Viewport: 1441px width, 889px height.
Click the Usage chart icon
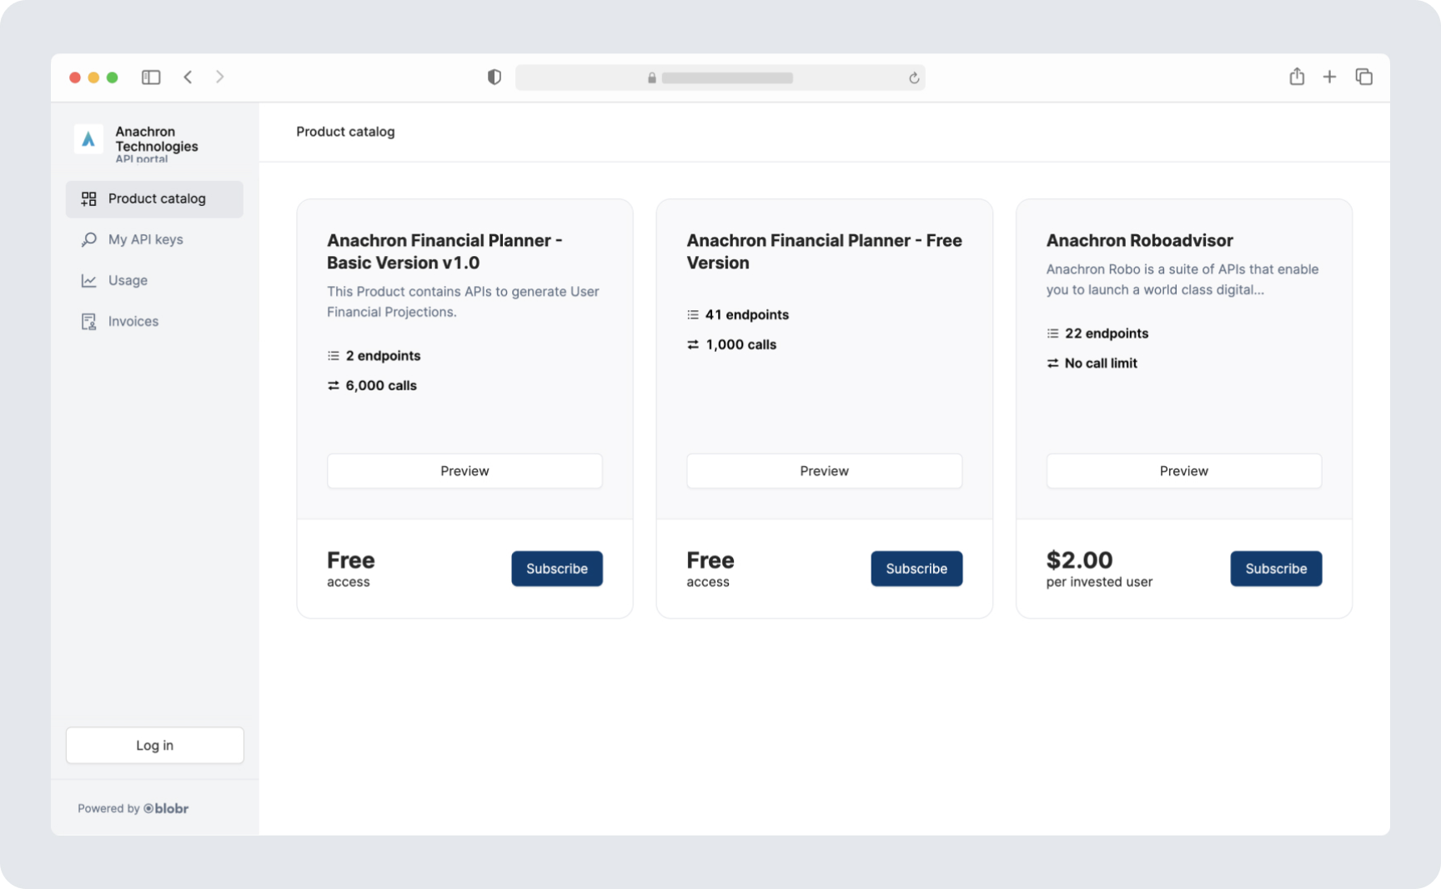coord(88,280)
